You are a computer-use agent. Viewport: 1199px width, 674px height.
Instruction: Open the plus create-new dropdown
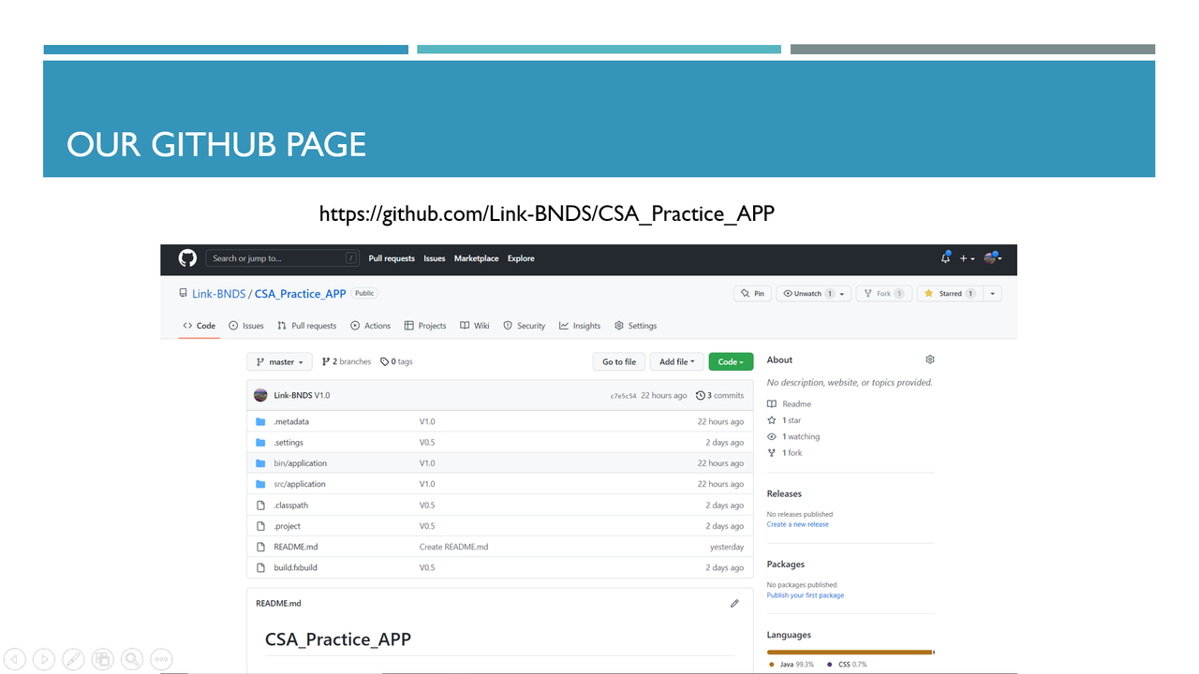coord(967,258)
